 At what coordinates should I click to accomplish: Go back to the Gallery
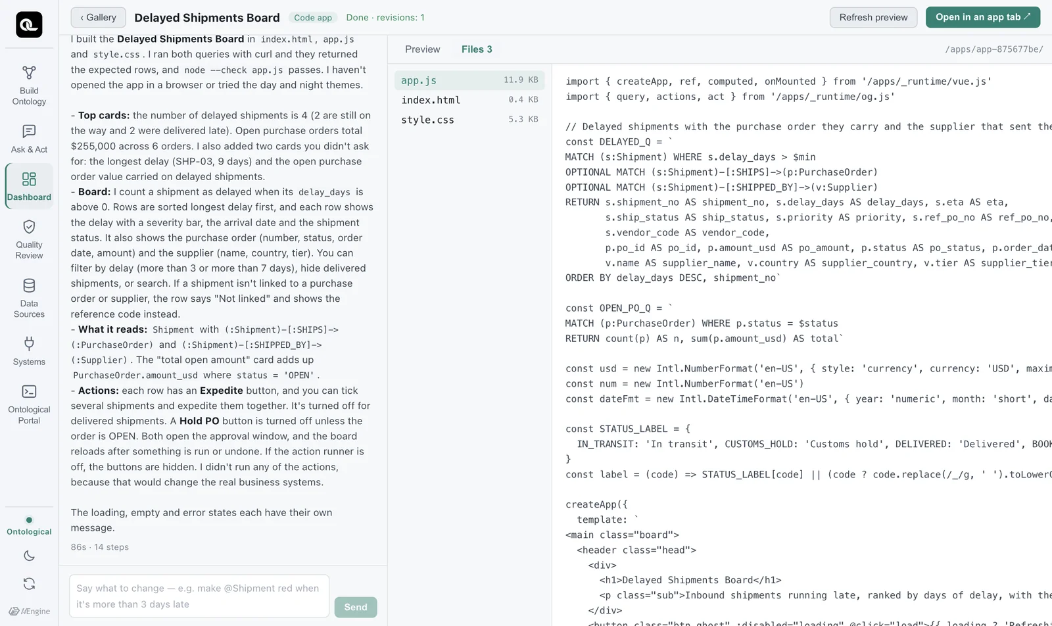(x=98, y=18)
